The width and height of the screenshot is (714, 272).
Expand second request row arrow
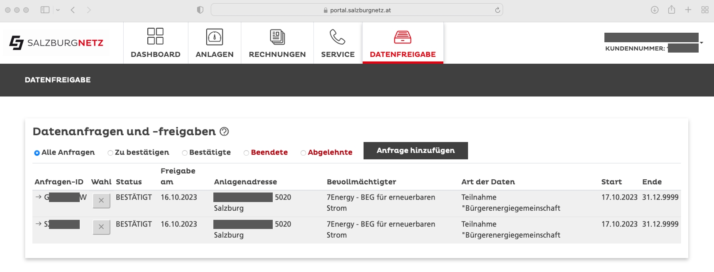(39, 224)
